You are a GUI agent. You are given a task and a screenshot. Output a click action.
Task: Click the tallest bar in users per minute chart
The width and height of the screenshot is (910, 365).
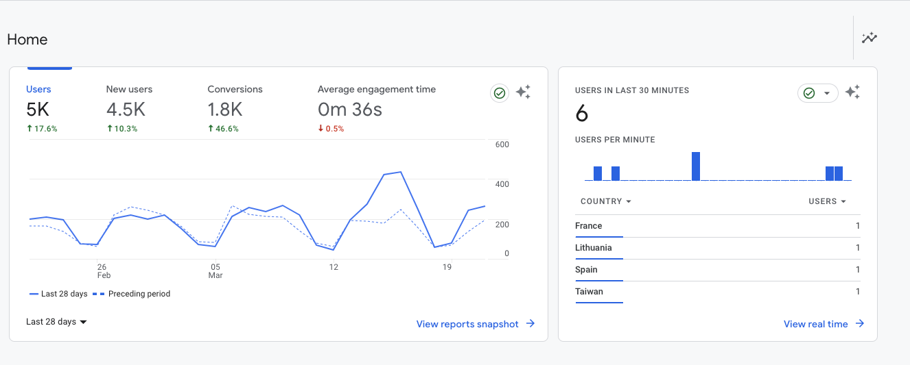coord(696,166)
